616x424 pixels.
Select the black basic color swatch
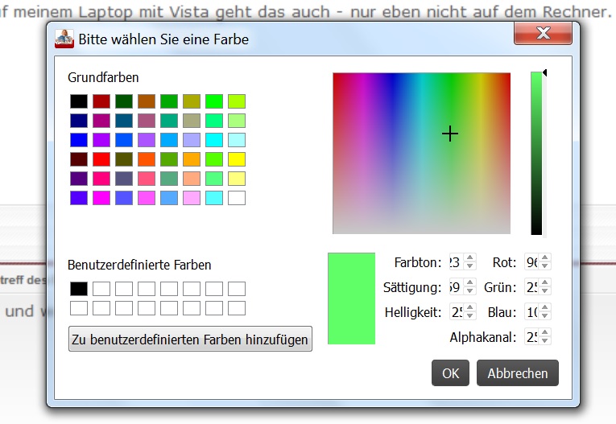[x=79, y=101]
